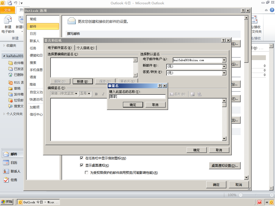Enable preview for rights protected mail checkbox
The image size is (275, 206).
pyautogui.click(x=86, y=172)
